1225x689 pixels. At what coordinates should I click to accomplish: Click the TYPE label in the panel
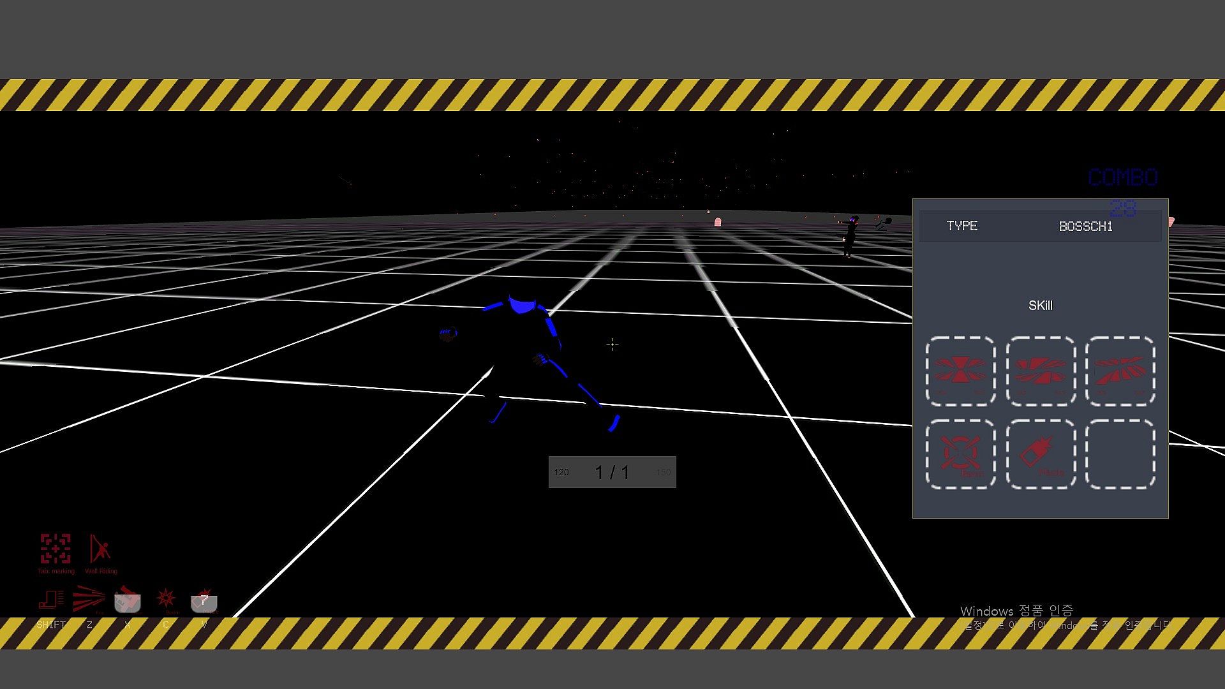click(x=962, y=226)
